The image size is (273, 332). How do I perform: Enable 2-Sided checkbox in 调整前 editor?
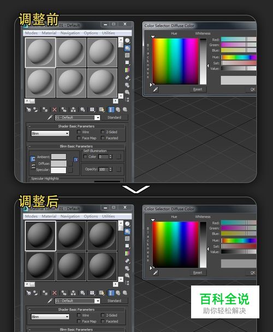pos(103,132)
